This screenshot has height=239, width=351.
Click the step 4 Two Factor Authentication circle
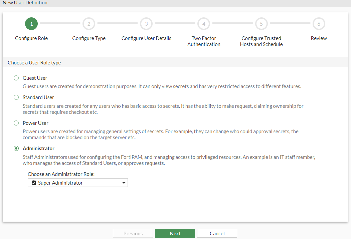tap(204, 24)
